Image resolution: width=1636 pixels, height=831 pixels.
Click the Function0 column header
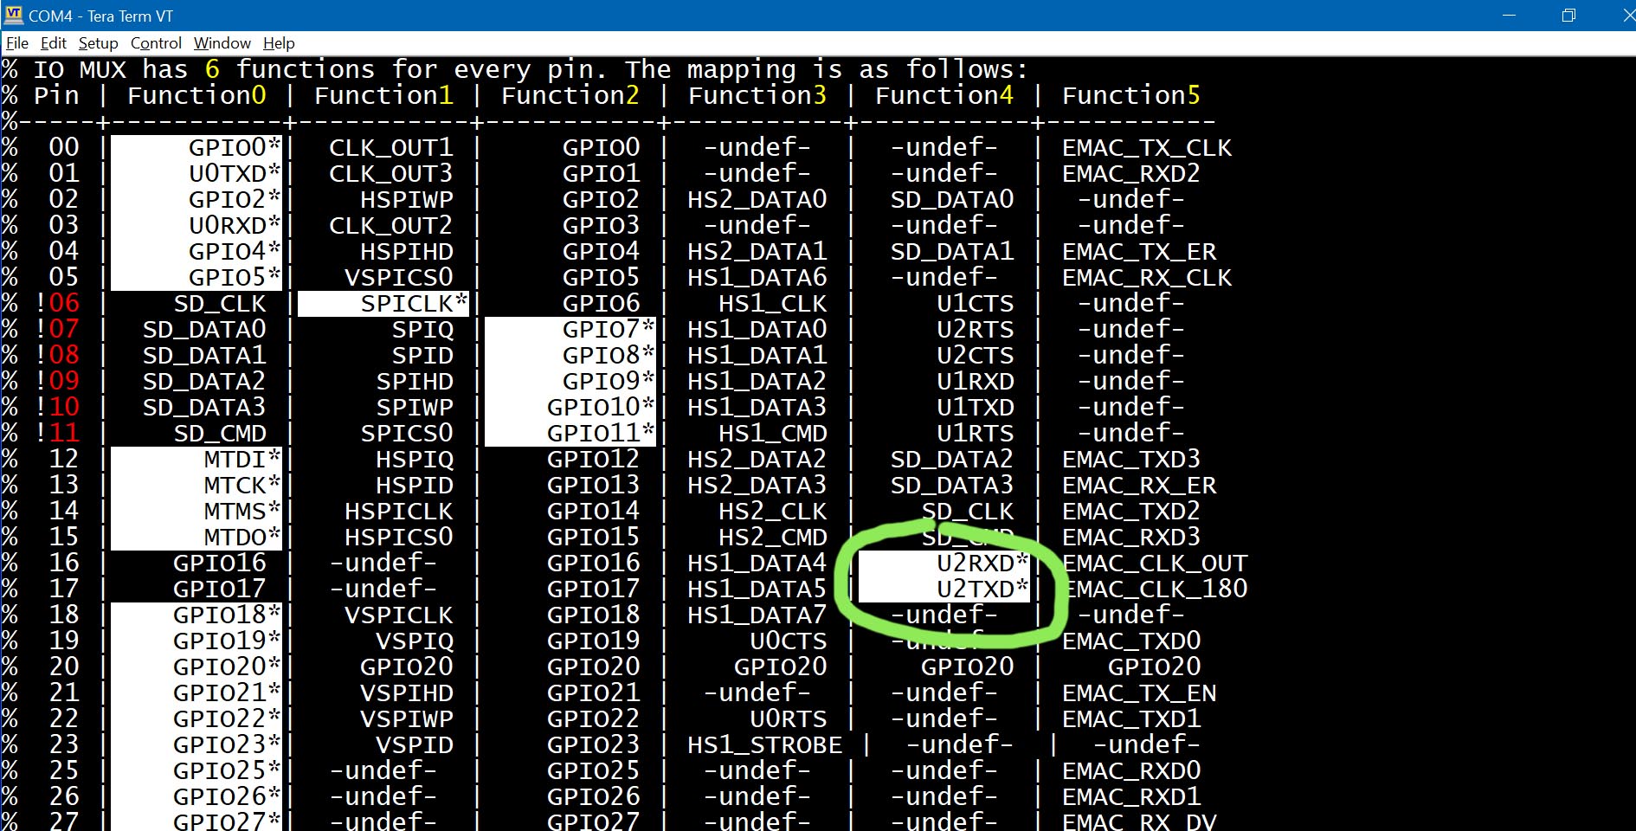[197, 95]
